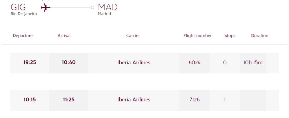289x118 pixels.
Task: Click flight number 7126
Action: 194,100
